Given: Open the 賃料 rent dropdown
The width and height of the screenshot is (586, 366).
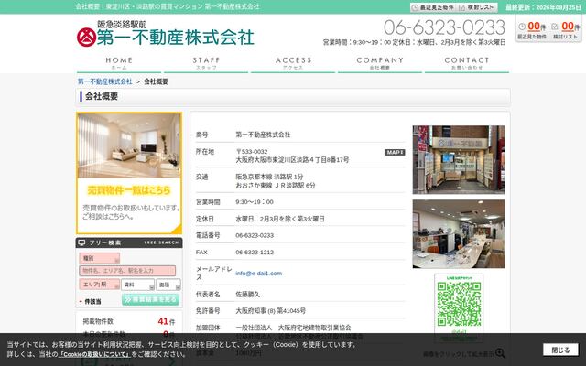Looking at the screenshot, I should [137, 285].
